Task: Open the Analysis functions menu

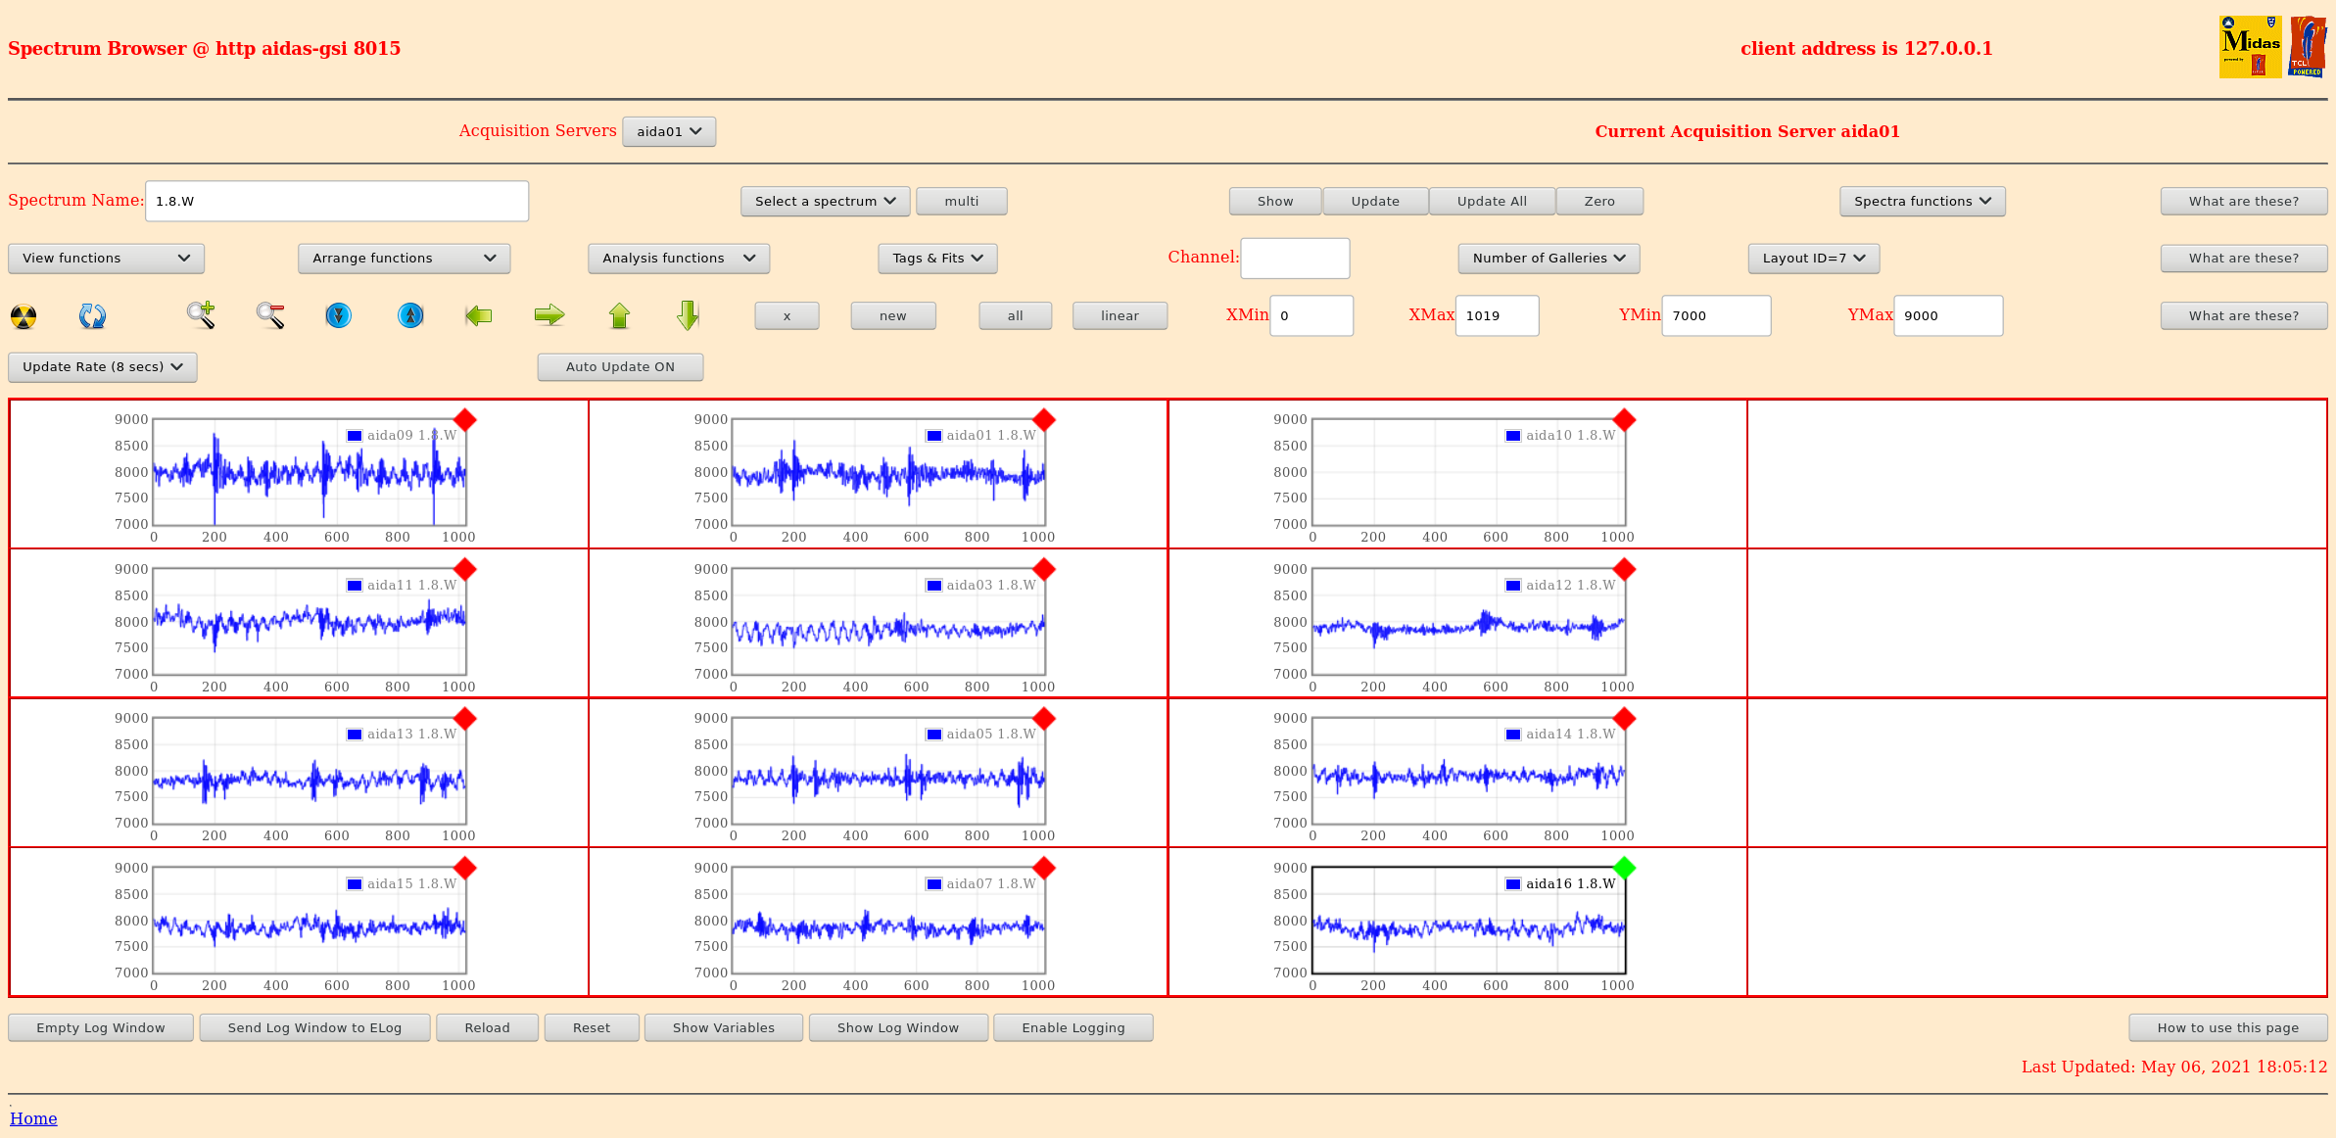Action: click(x=679, y=259)
